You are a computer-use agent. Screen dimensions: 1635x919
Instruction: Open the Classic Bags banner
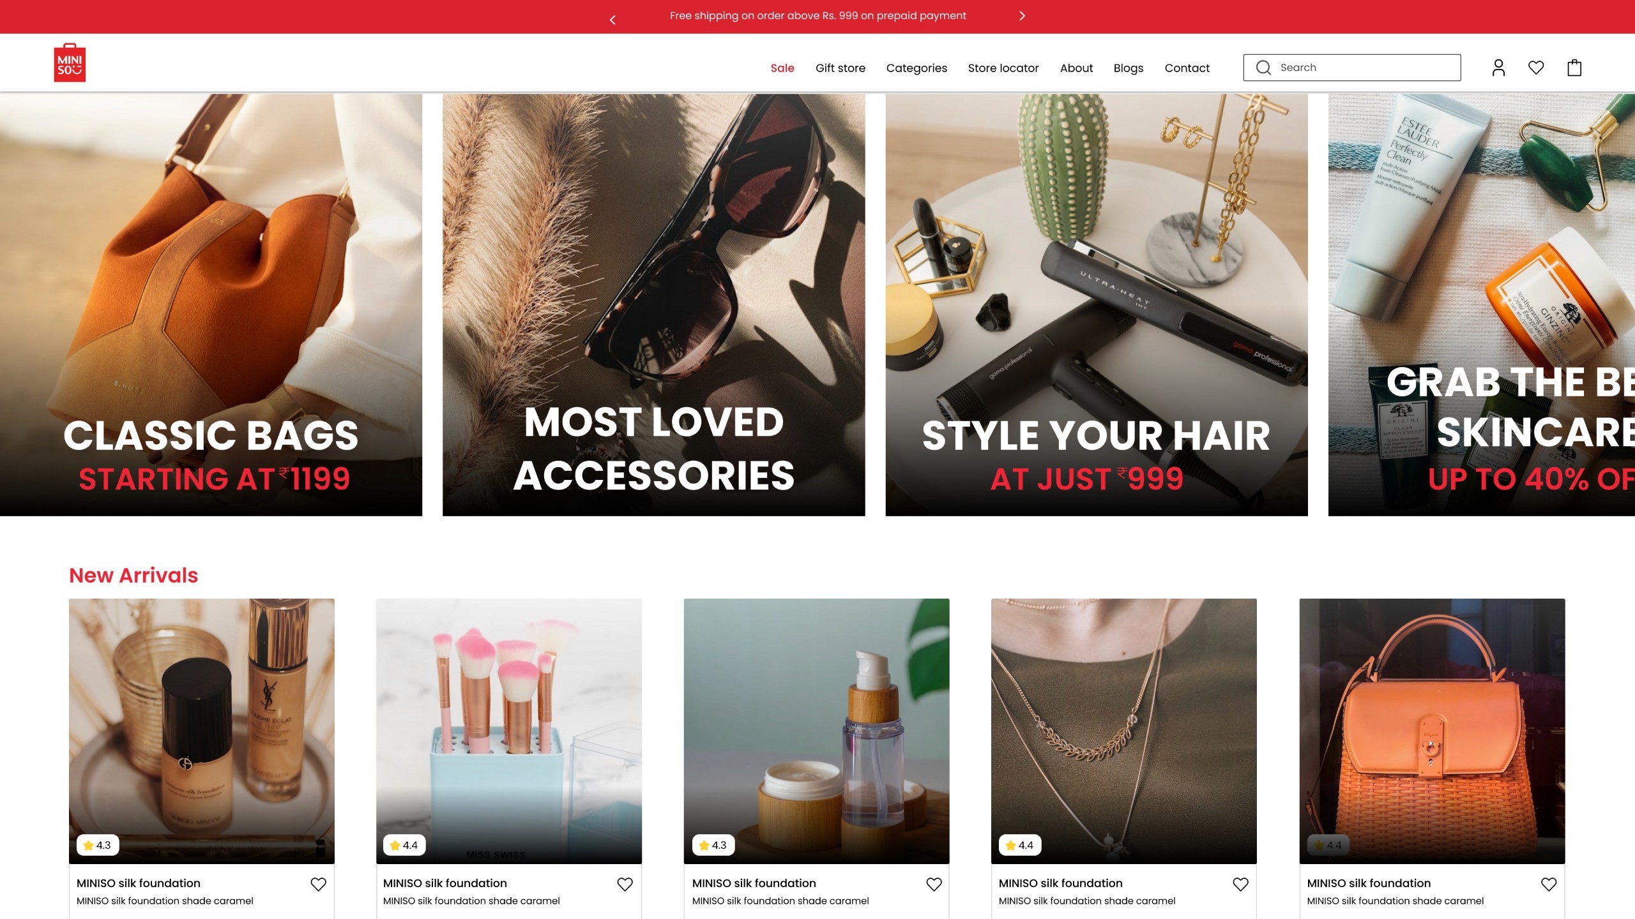coord(211,305)
